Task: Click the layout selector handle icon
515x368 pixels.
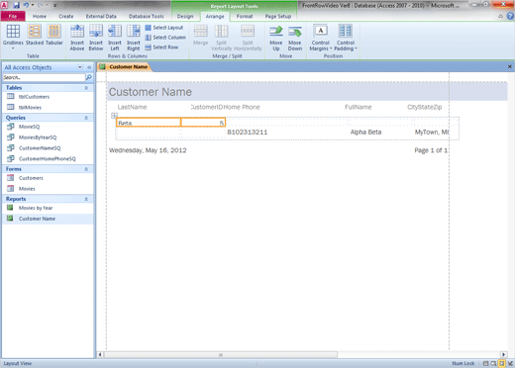Action: coord(114,116)
